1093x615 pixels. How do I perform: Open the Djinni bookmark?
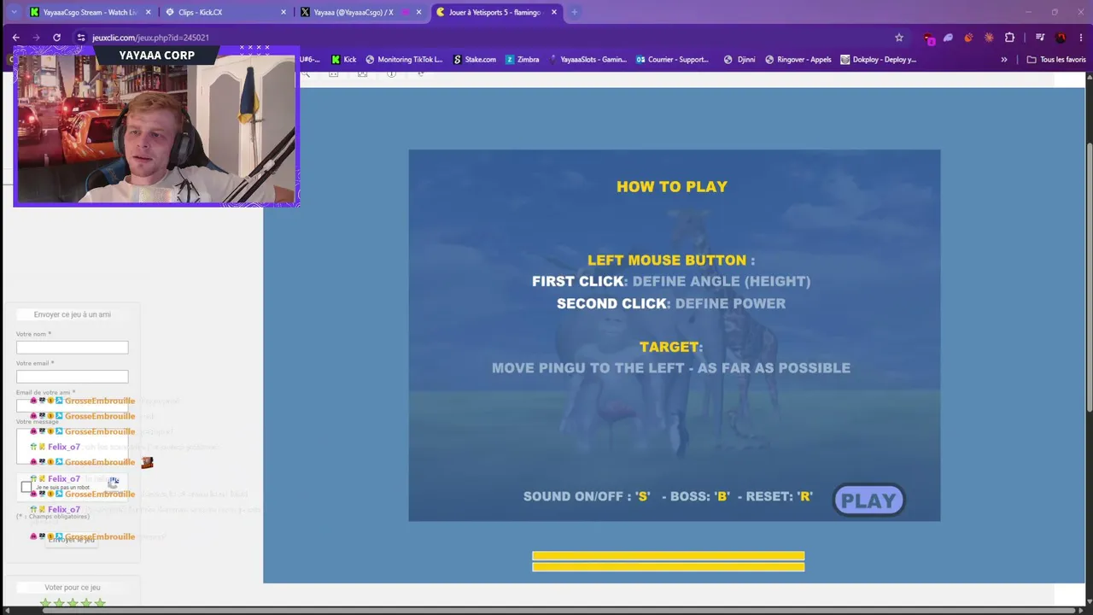pyautogui.click(x=739, y=60)
